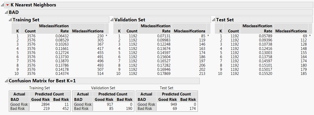
Task: Collapse the Validation Set table section
Action: tap(112, 20)
